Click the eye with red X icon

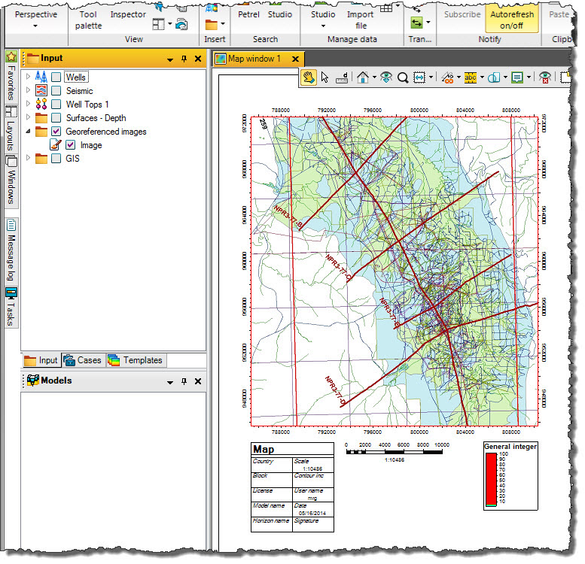click(x=546, y=77)
